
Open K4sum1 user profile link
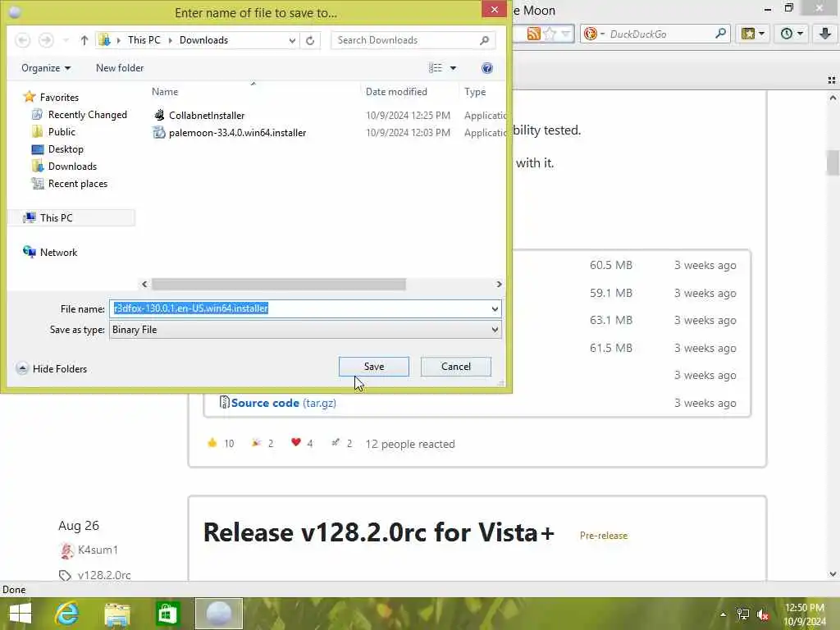98,550
